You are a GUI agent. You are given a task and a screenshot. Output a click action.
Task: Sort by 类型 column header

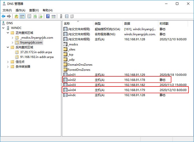[x=108, y=23]
